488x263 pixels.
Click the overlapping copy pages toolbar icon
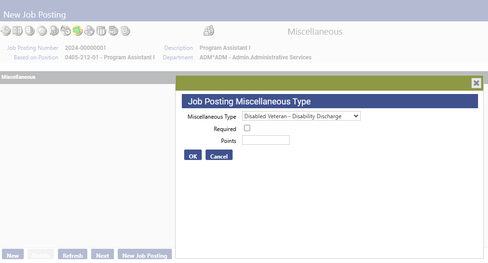pos(113,31)
